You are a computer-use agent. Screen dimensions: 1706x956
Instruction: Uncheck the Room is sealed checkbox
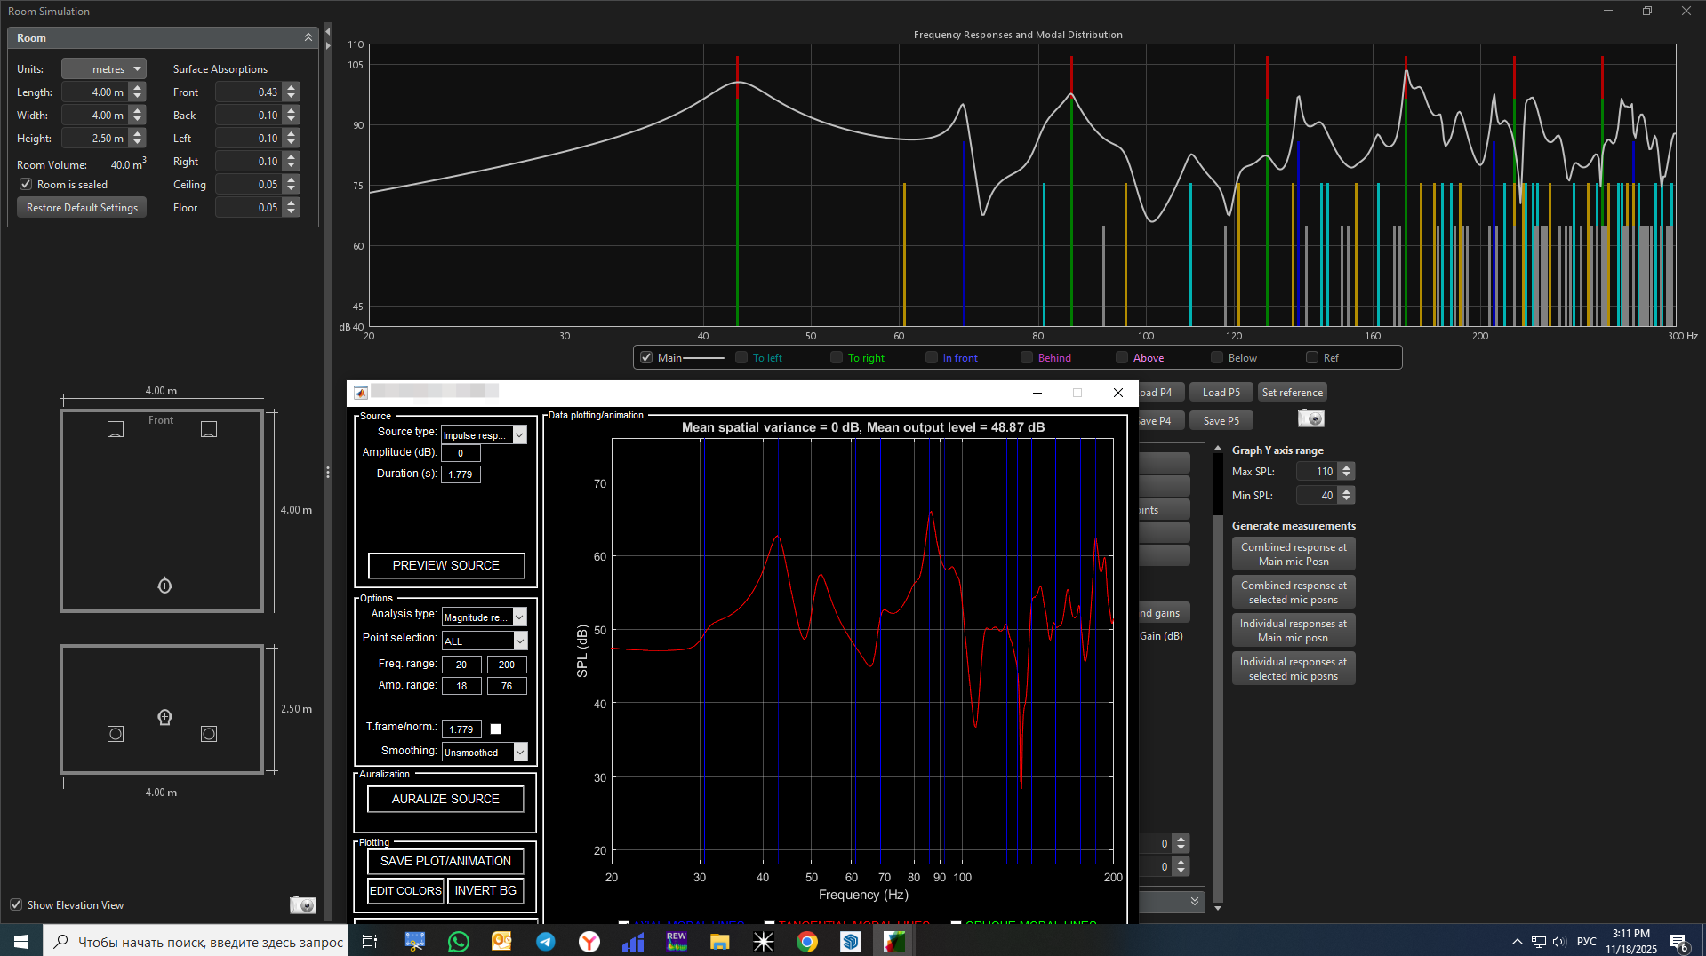[26, 185]
